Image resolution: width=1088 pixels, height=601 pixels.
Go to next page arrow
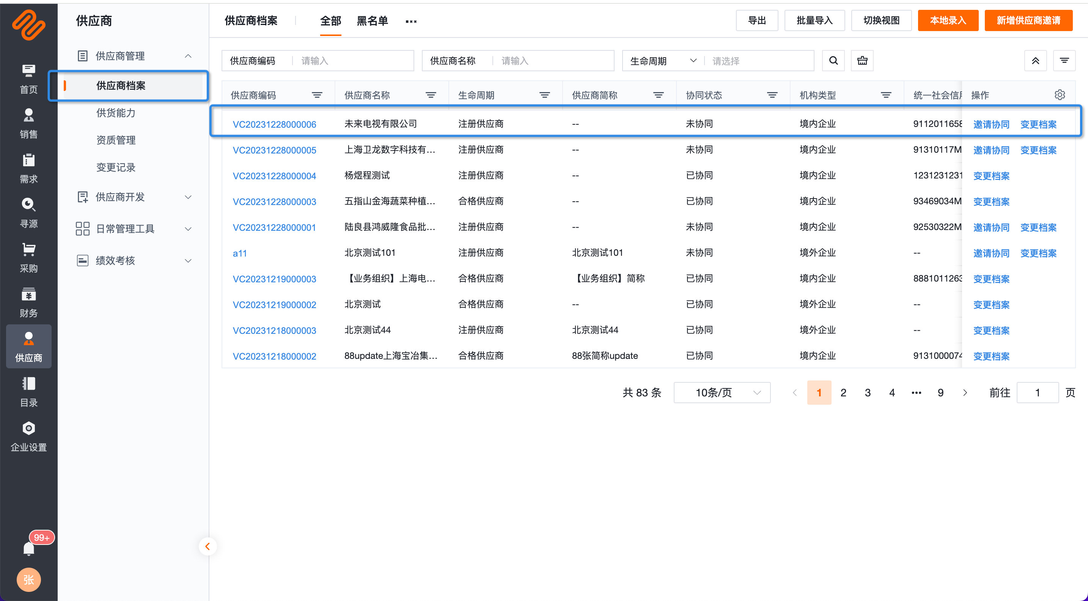click(x=965, y=393)
